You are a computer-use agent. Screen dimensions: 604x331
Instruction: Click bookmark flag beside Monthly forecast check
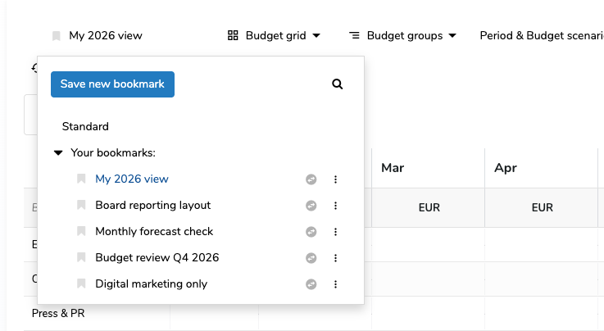tap(81, 231)
